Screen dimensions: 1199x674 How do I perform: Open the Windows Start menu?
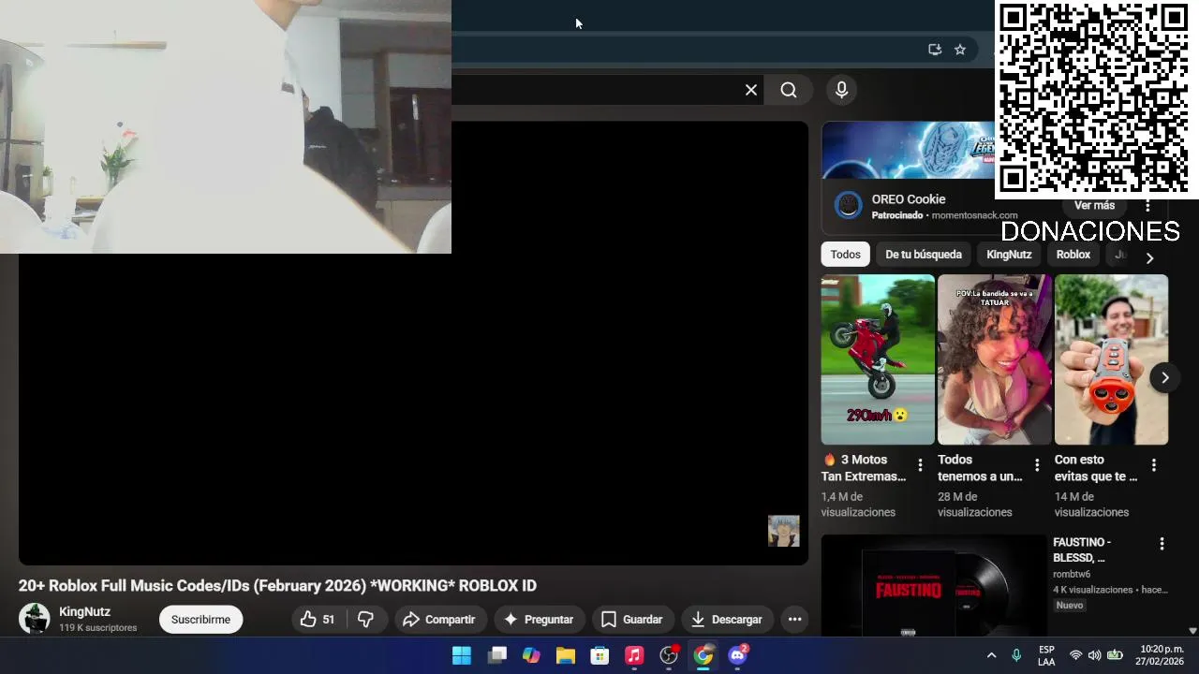pos(462,655)
